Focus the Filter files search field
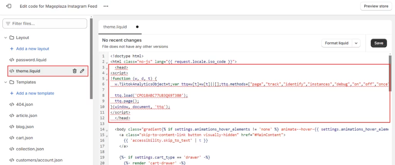Screen dimensions: 395x165 click(x=45, y=23)
